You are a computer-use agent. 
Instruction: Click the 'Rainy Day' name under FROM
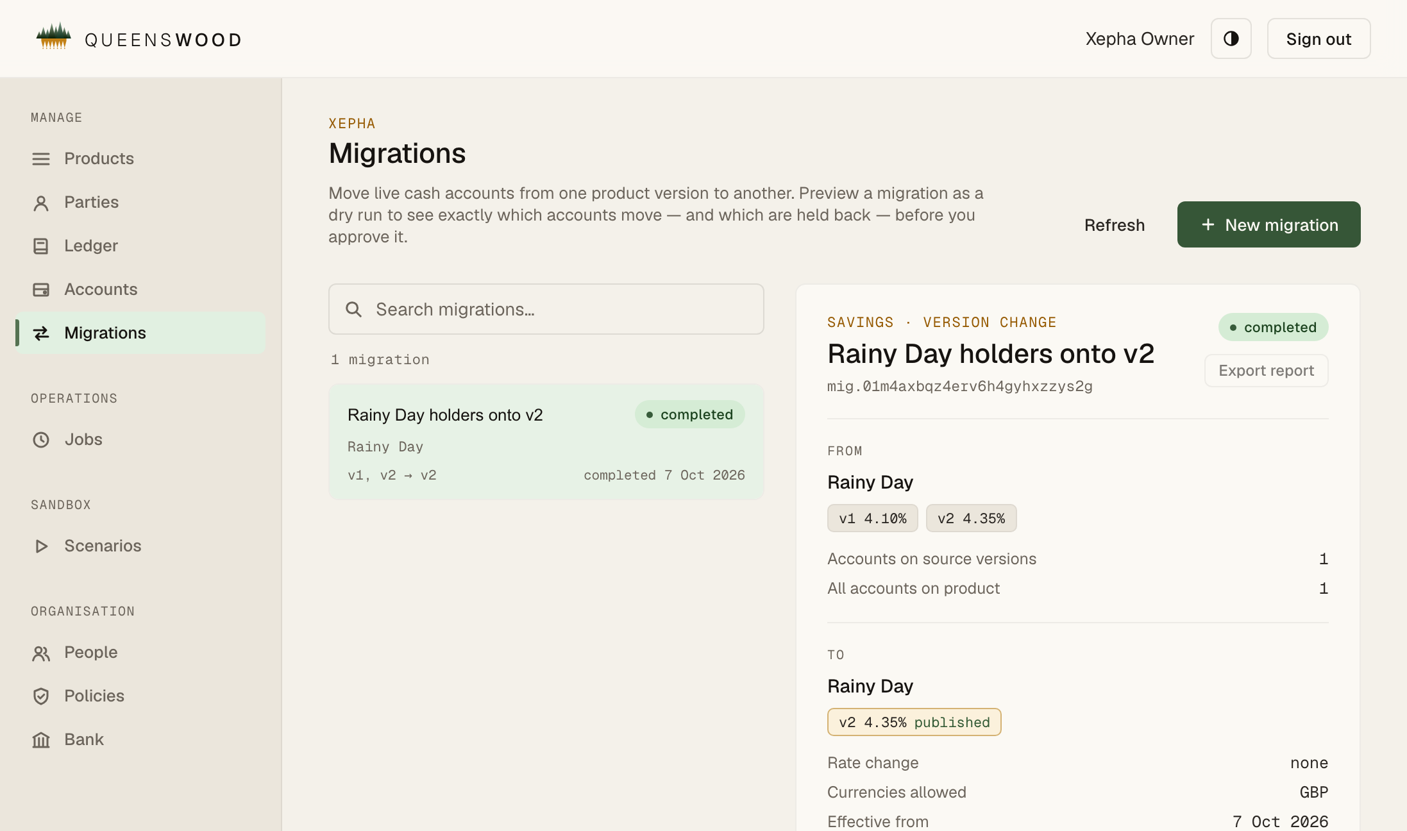(870, 482)
